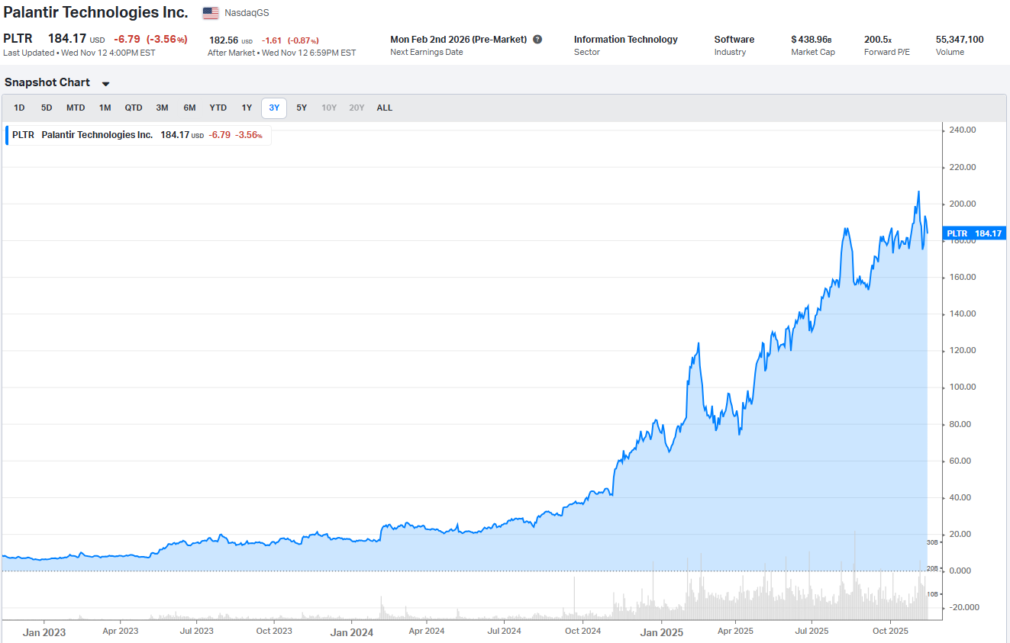Show the 6M chart range

189,108
